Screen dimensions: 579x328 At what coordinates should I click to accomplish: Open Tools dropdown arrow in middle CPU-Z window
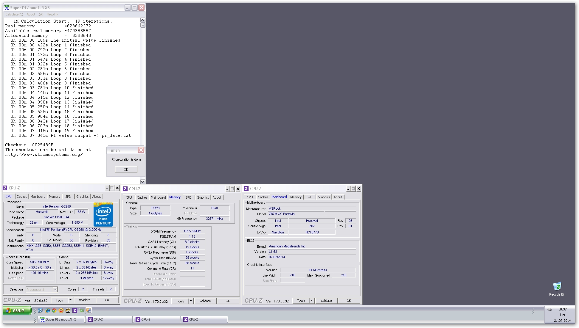pyautogui.click(x=191, y=301)
